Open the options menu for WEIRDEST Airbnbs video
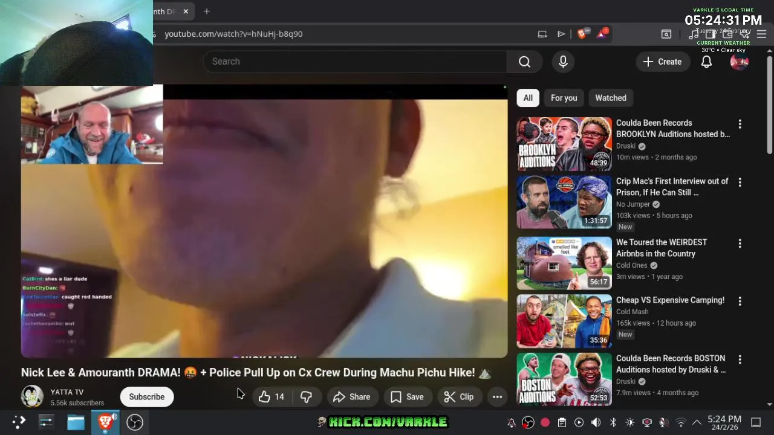Screen dimensions: 774x435 [x=740, y=243]
